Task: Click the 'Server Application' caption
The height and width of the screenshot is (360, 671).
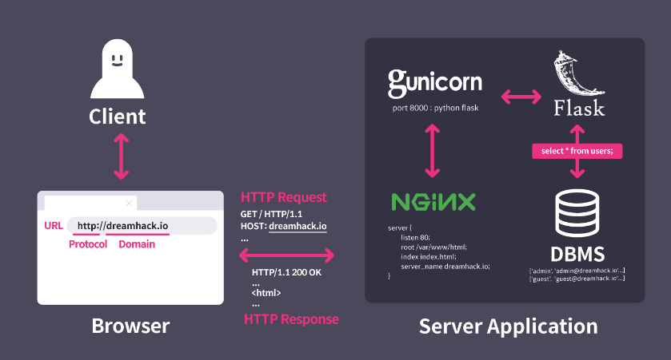Action: 508,326
